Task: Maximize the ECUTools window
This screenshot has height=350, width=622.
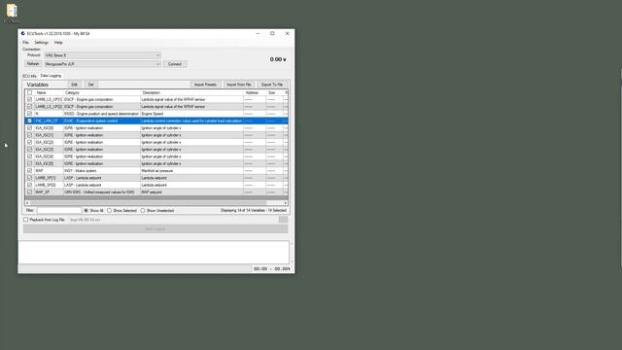Action: point(272,34)
